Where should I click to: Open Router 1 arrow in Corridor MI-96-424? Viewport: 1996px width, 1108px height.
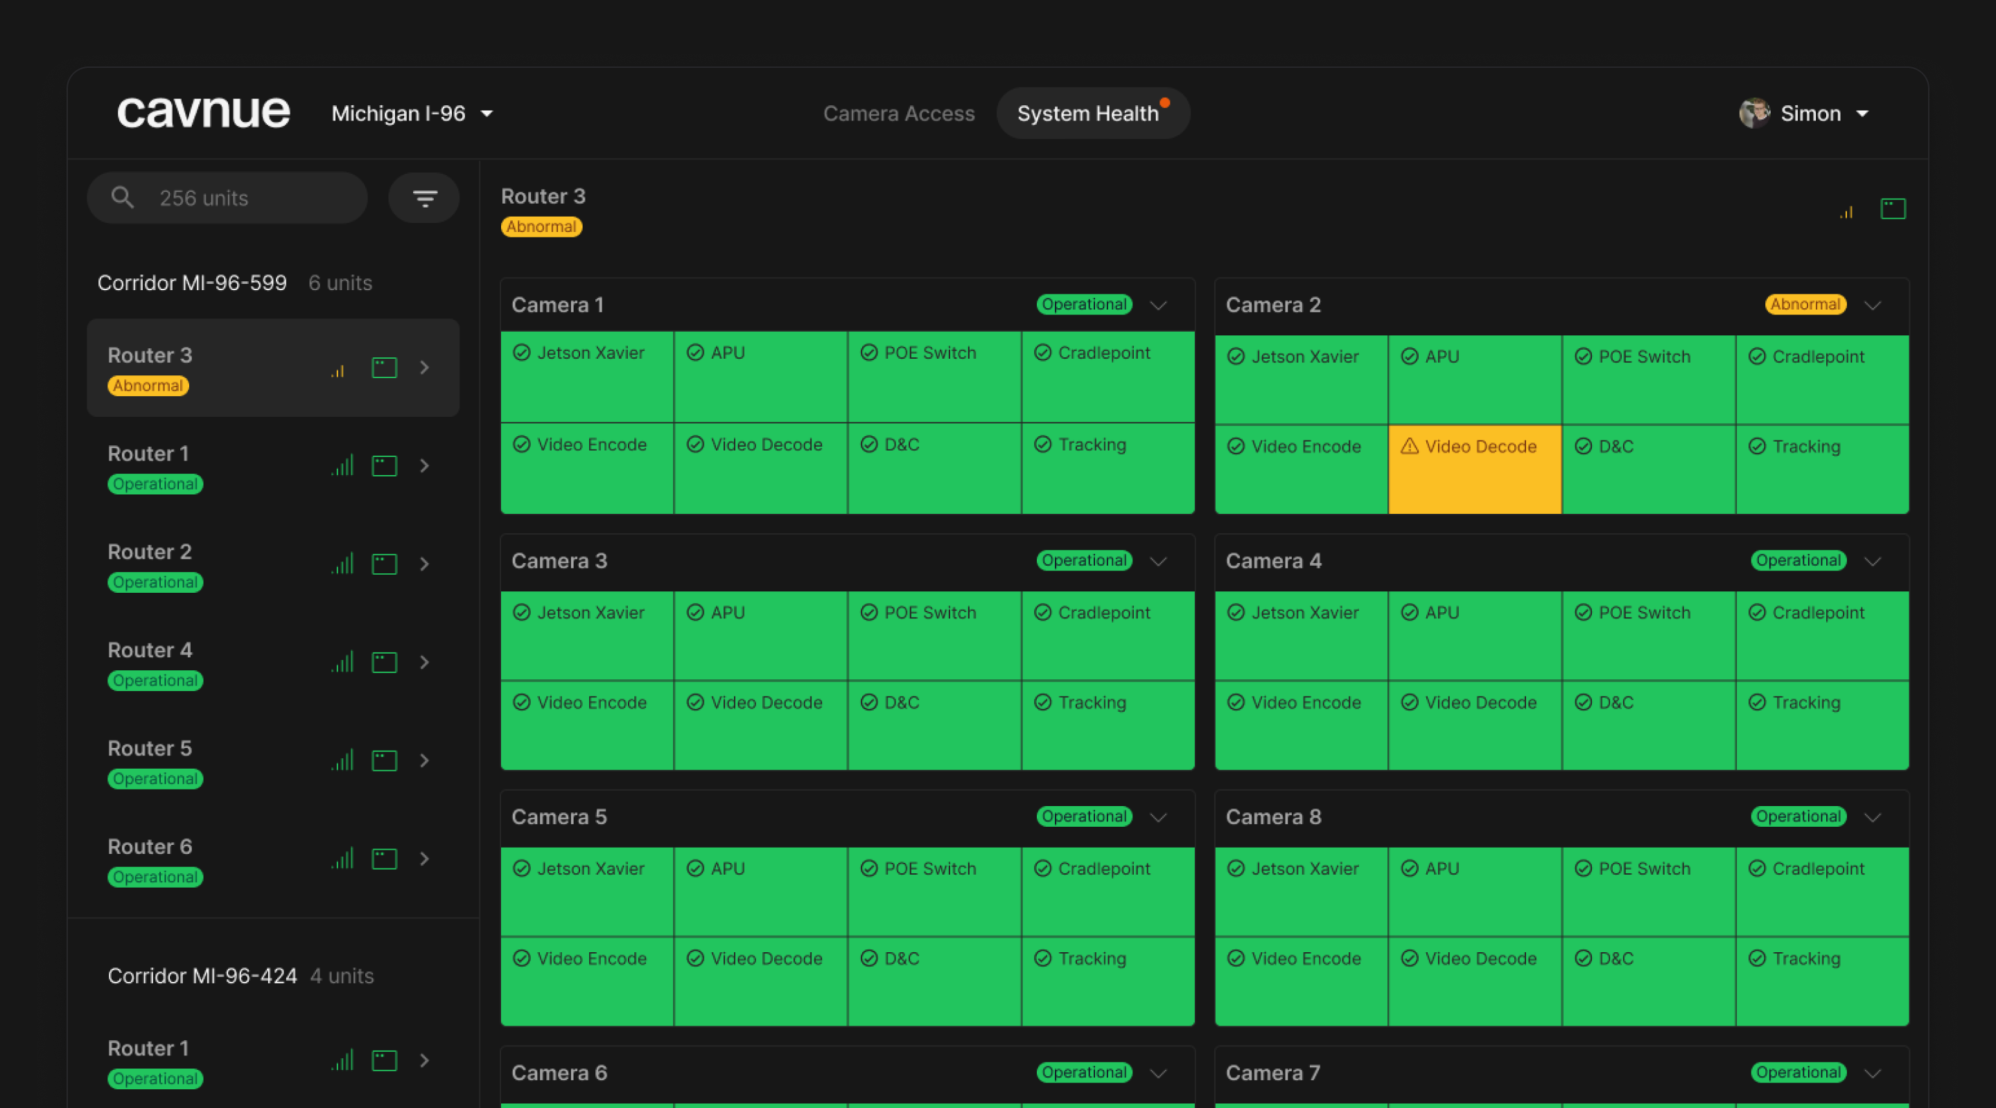click(x=425, y=1061)
